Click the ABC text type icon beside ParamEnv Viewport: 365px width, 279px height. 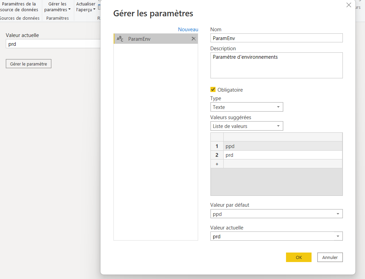[120, 39]
